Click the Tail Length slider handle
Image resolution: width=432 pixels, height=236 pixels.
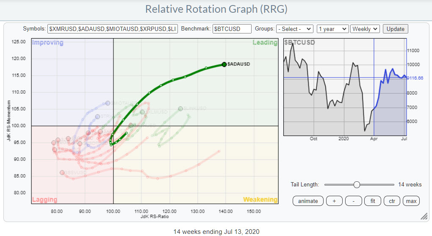(357, 184)
